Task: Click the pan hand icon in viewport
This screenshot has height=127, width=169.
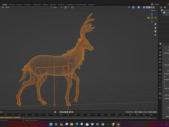Action: click(155, 28)
